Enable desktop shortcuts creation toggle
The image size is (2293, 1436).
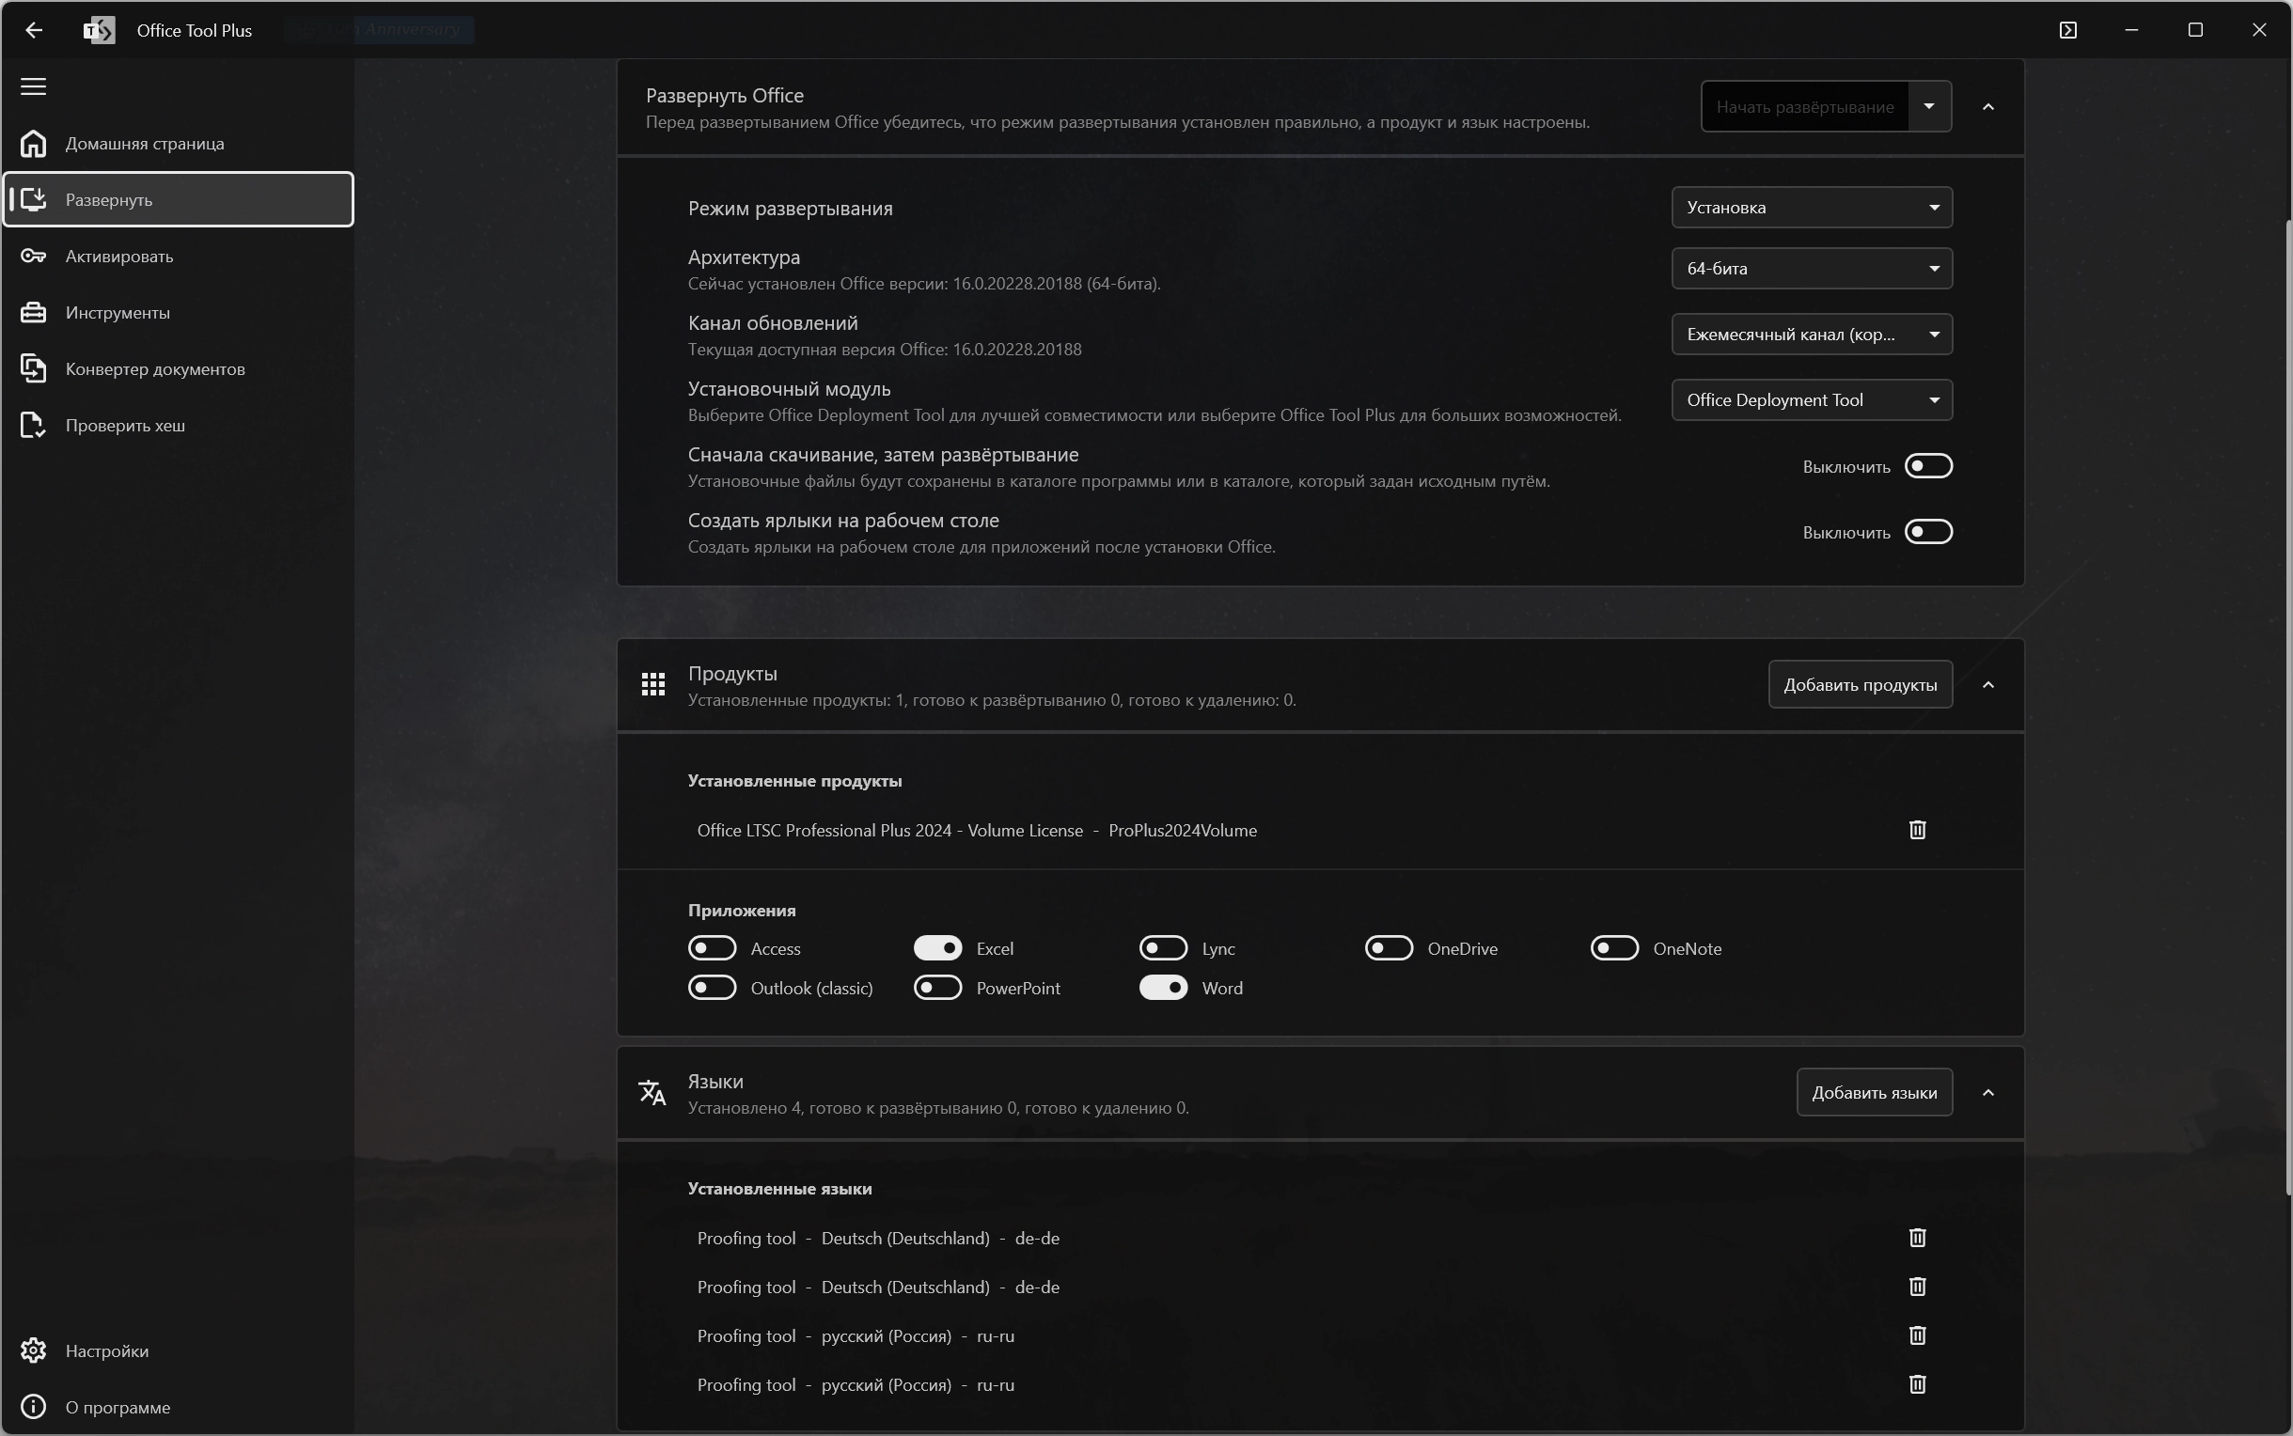pos(1928,532)
